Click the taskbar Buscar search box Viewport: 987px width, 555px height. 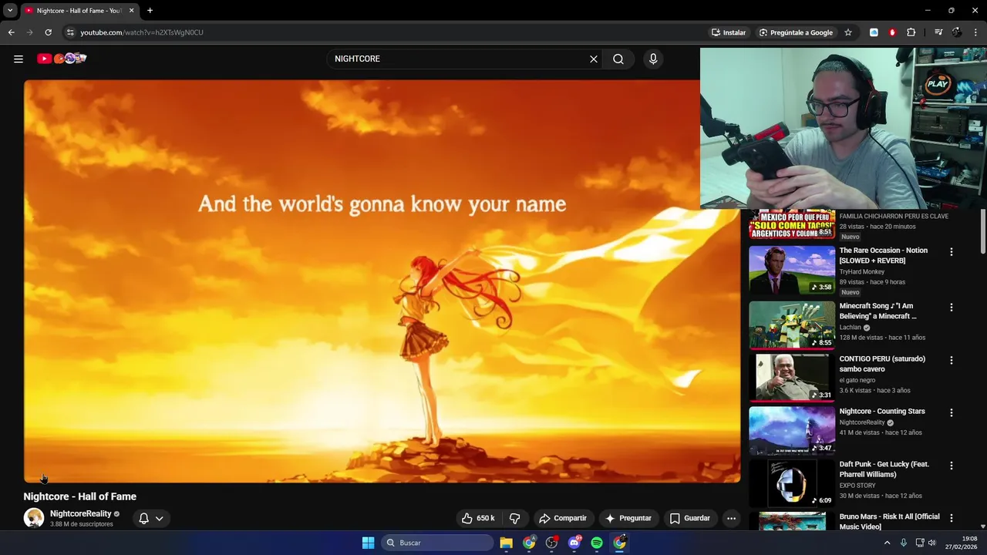coord(438,543)
